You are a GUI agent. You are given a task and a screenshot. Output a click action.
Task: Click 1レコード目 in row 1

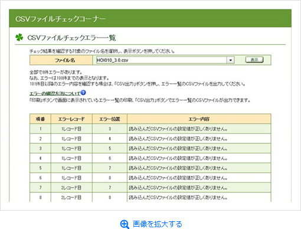[71, 129]
